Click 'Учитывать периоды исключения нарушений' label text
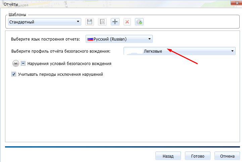The image size is (242, 162). pos(60,74)
